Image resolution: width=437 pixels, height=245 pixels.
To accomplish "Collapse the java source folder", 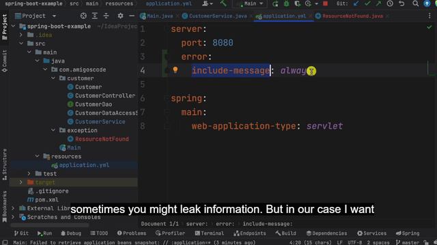I will pyautogui.click(x=37, y=61).
